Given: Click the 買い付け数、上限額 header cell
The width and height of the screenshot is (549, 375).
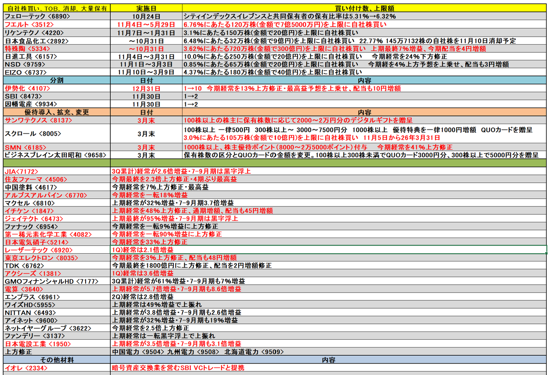Looking at the screenshot, I should click(365, 8).
